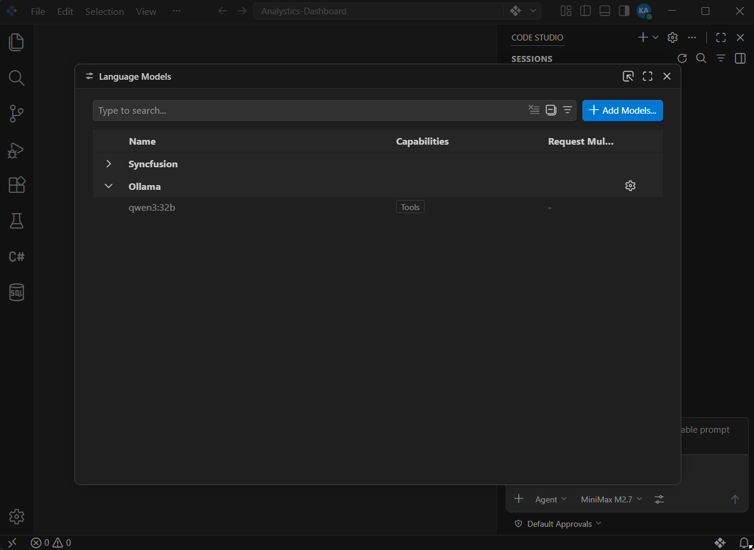The height and width of the screenshot is (550, 754).
Task: Close the Language Models dialog
Action: coord(667,76)
